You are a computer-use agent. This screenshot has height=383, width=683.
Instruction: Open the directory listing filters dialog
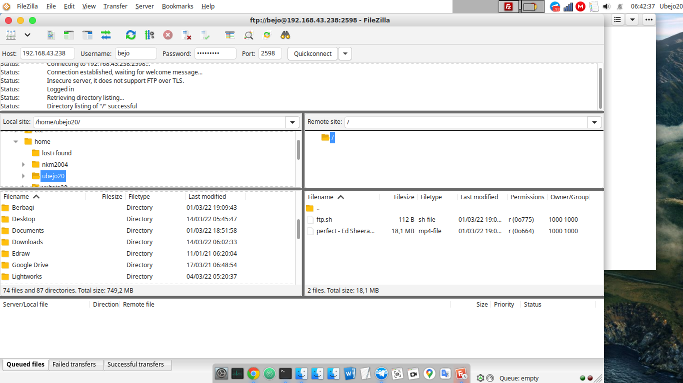[230, 35]
